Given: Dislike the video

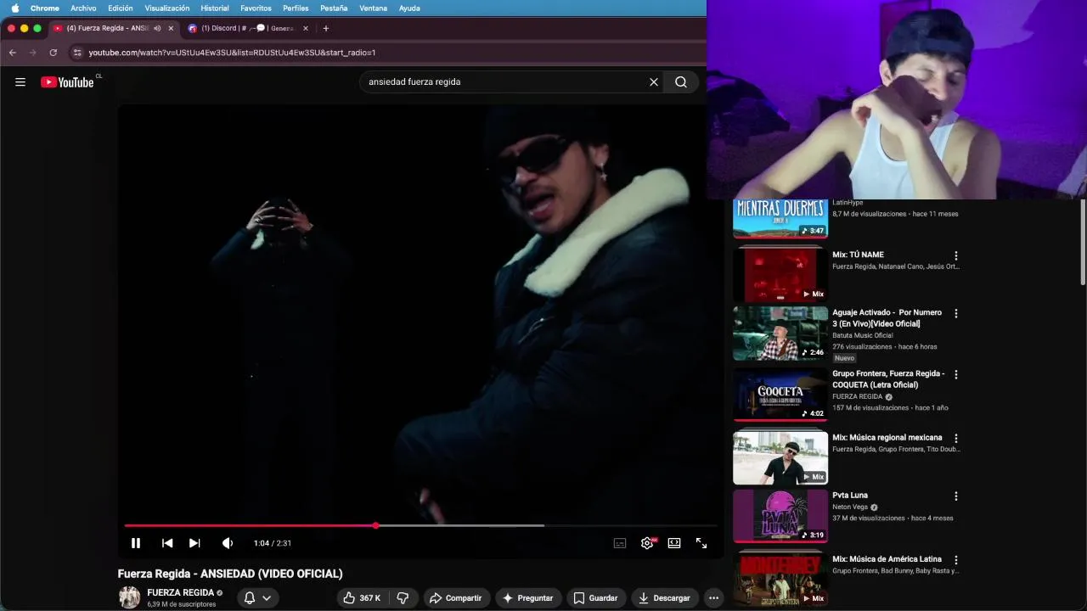Looking at the screenshot, I should click(x=403, y=598).
